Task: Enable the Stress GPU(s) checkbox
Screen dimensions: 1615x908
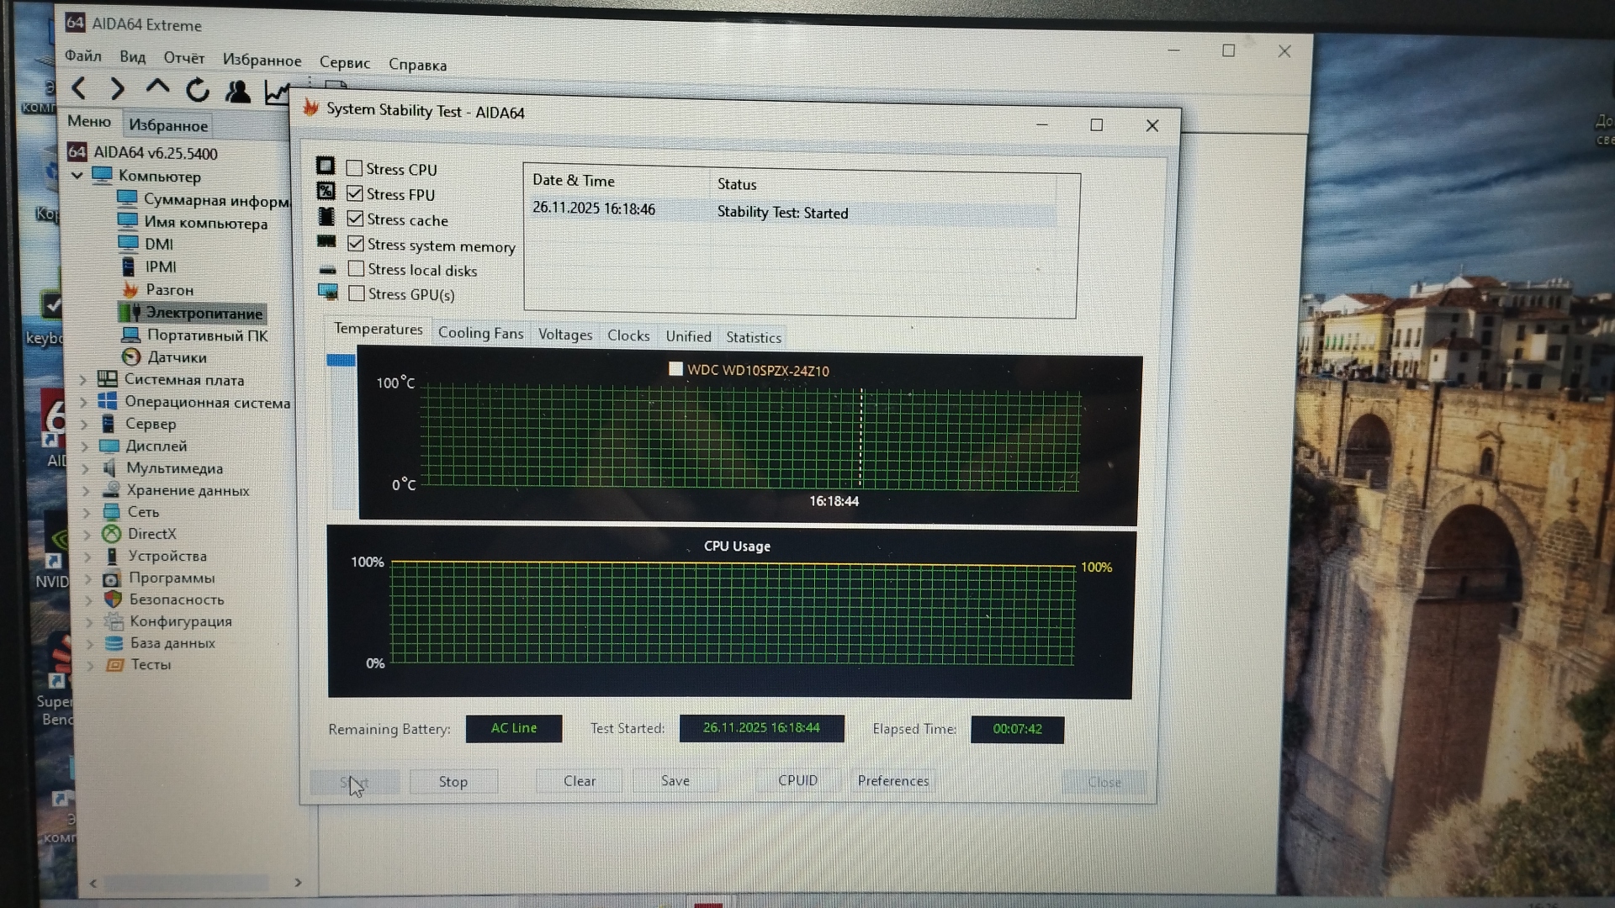Action: pos(357,293)
